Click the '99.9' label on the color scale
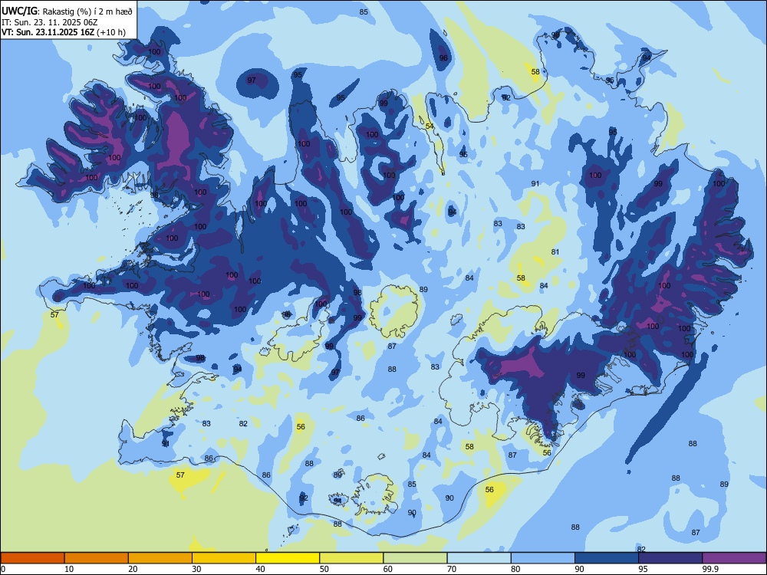The width and height of the screenshot is (767, 575). point(710,569)
